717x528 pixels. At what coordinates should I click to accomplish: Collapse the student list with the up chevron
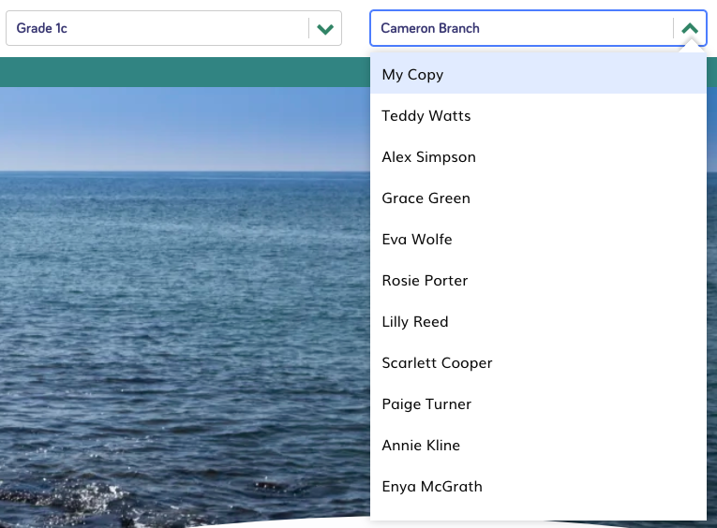click(690, 29)
